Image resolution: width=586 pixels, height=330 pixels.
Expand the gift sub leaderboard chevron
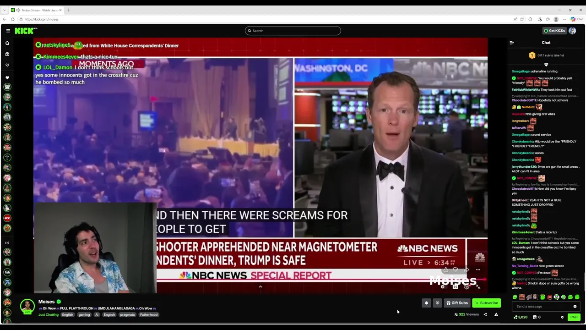pos(546,65)
